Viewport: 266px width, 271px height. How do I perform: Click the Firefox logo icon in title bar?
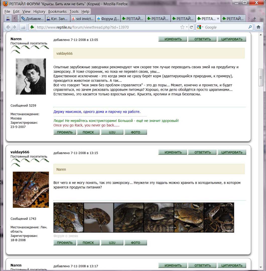[x=5, y=4]
